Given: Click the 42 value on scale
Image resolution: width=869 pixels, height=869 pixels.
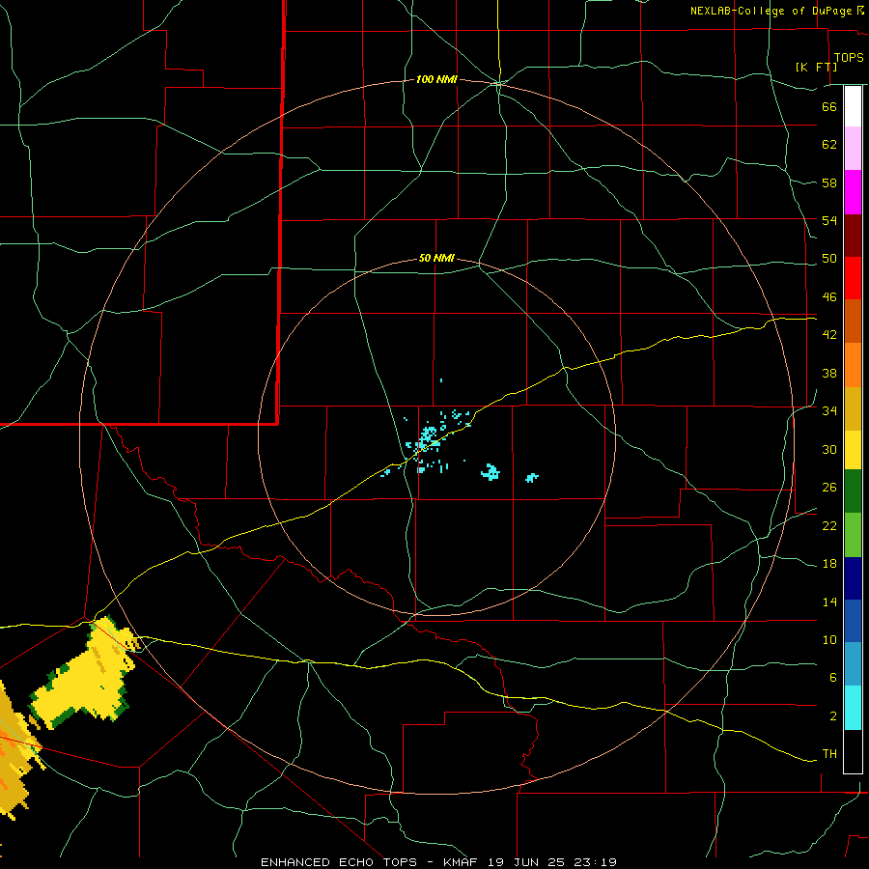Looking at the screenshot, I should (829, 335).
